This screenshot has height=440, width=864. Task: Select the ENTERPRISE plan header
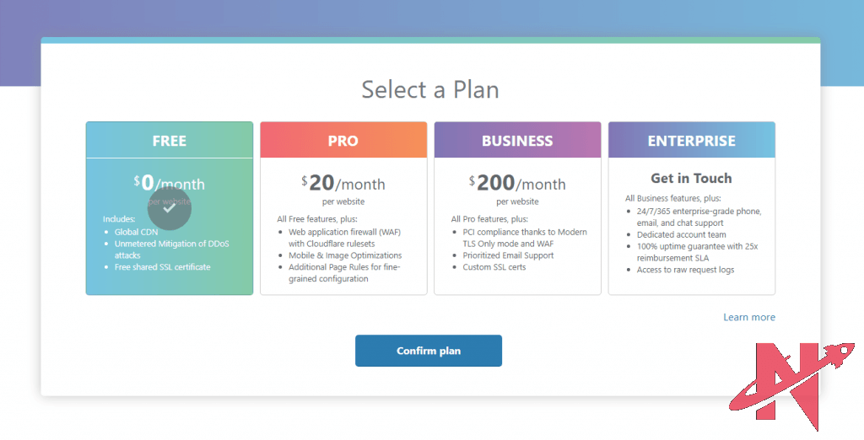pyautogui.click(x=691, y=141)
